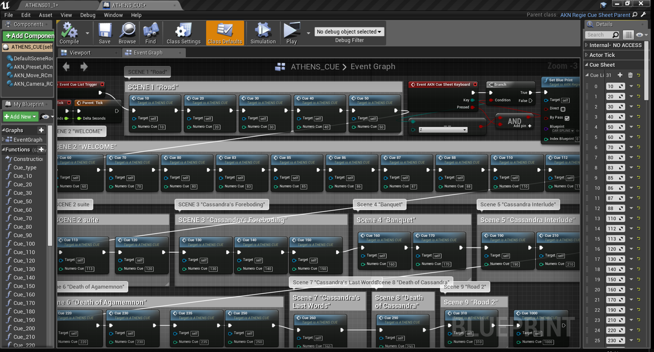Select the SCENE 1 "Road" comment header

pos(263,87)
